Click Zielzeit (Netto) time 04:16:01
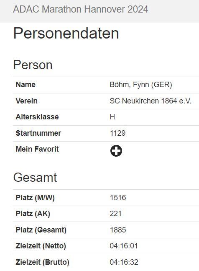This screenshot has height=271, width=199. tap(124, 246)
